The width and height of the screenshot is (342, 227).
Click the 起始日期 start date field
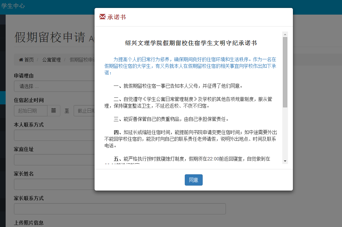click(x=31, y=111)
